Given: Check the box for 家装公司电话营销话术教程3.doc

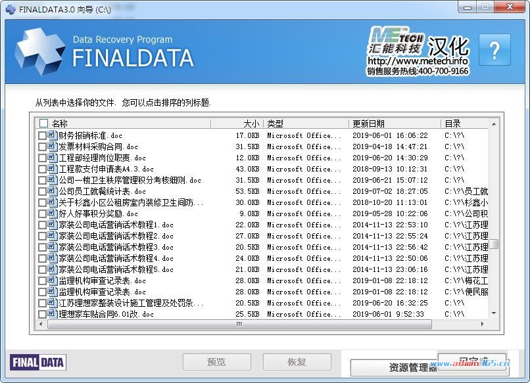Looking at the screenshot, I should tap(42, 247).
